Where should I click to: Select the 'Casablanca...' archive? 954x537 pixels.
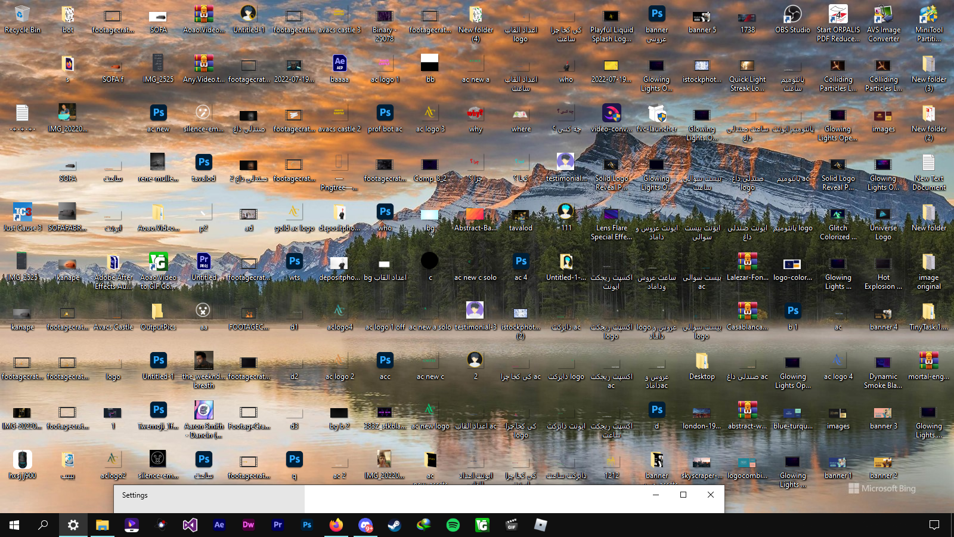747,316
